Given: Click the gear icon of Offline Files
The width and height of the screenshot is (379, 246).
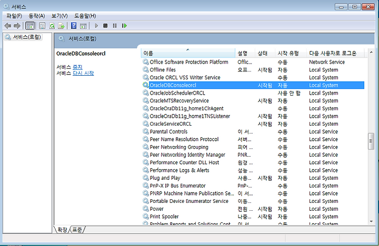Looking at the screenshot, I should point(145,69).
